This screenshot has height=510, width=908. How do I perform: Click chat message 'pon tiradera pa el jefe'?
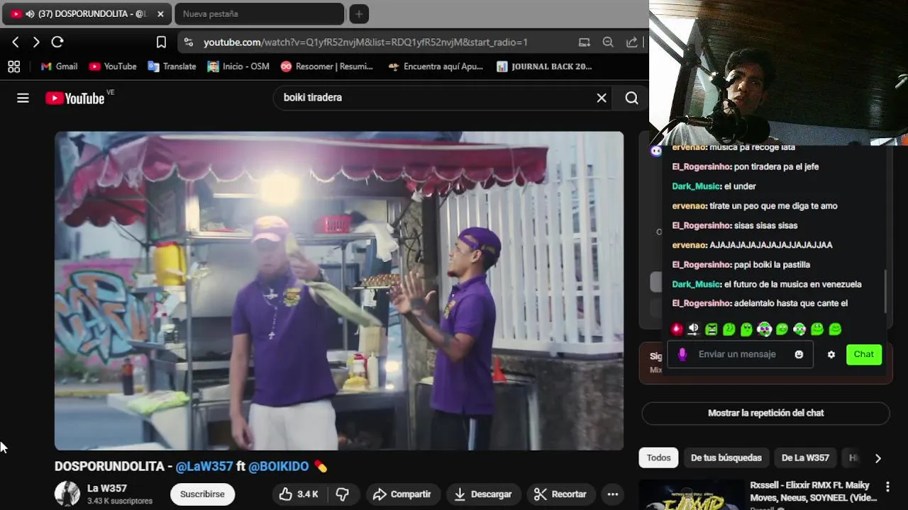point(777,166)
